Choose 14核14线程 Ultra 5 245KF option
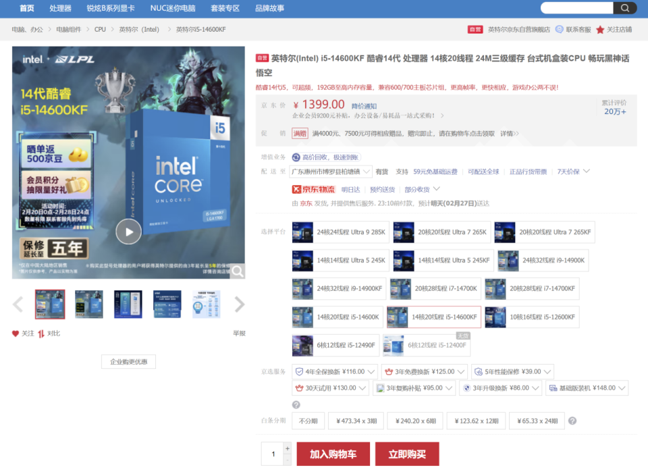Screen dimensions: 648x474 [x=443, y=261]
